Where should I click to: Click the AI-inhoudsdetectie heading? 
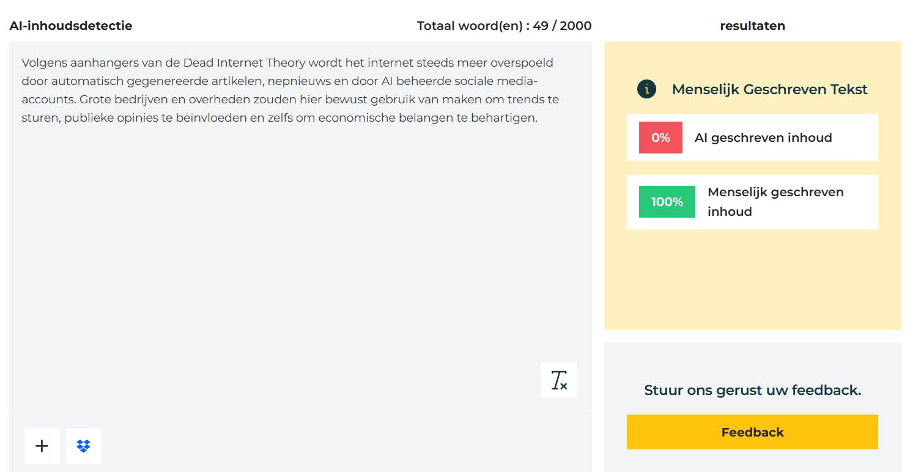[71, 26]
